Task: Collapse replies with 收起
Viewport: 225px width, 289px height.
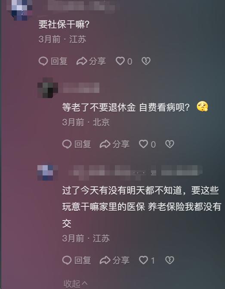Action: tap(76, 283)
